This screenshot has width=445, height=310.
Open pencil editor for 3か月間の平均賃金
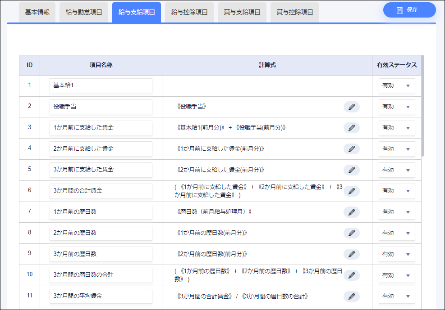[x=351, y=297]
